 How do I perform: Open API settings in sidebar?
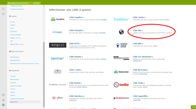11,41
